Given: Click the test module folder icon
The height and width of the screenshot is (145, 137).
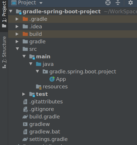Looking at the screenshot, I should (32, 94).
